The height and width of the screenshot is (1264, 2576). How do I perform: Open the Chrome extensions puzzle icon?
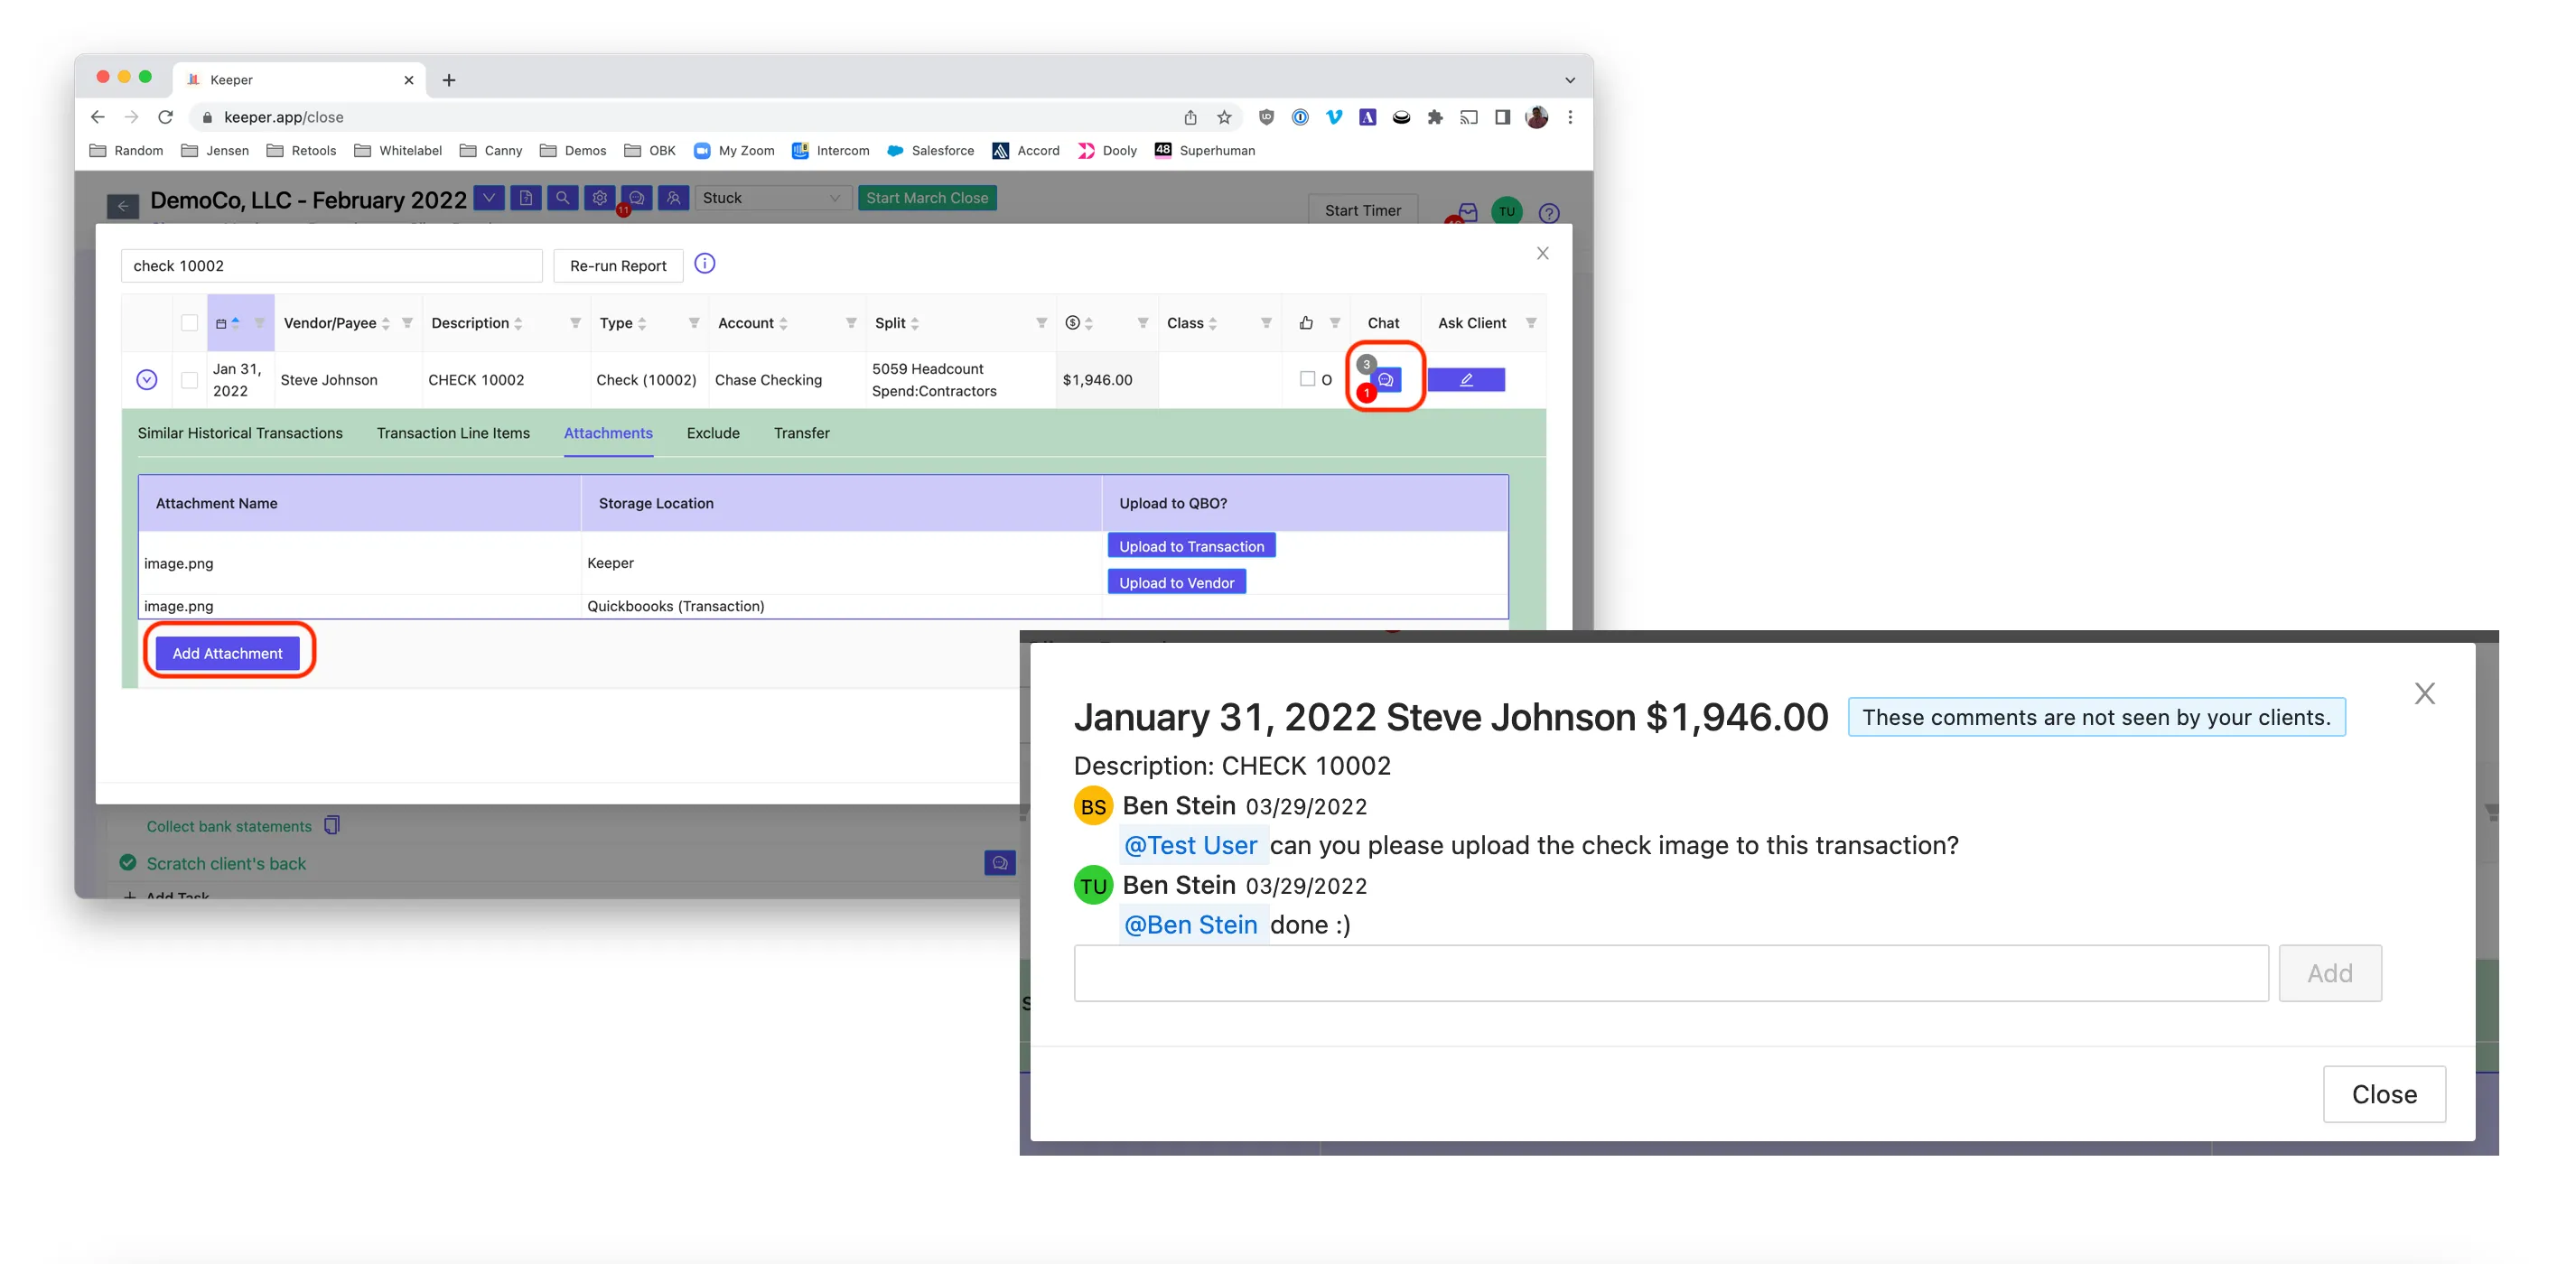(x=1435, y=116)
